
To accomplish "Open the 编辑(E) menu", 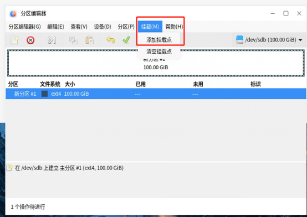I will [55, 27].
